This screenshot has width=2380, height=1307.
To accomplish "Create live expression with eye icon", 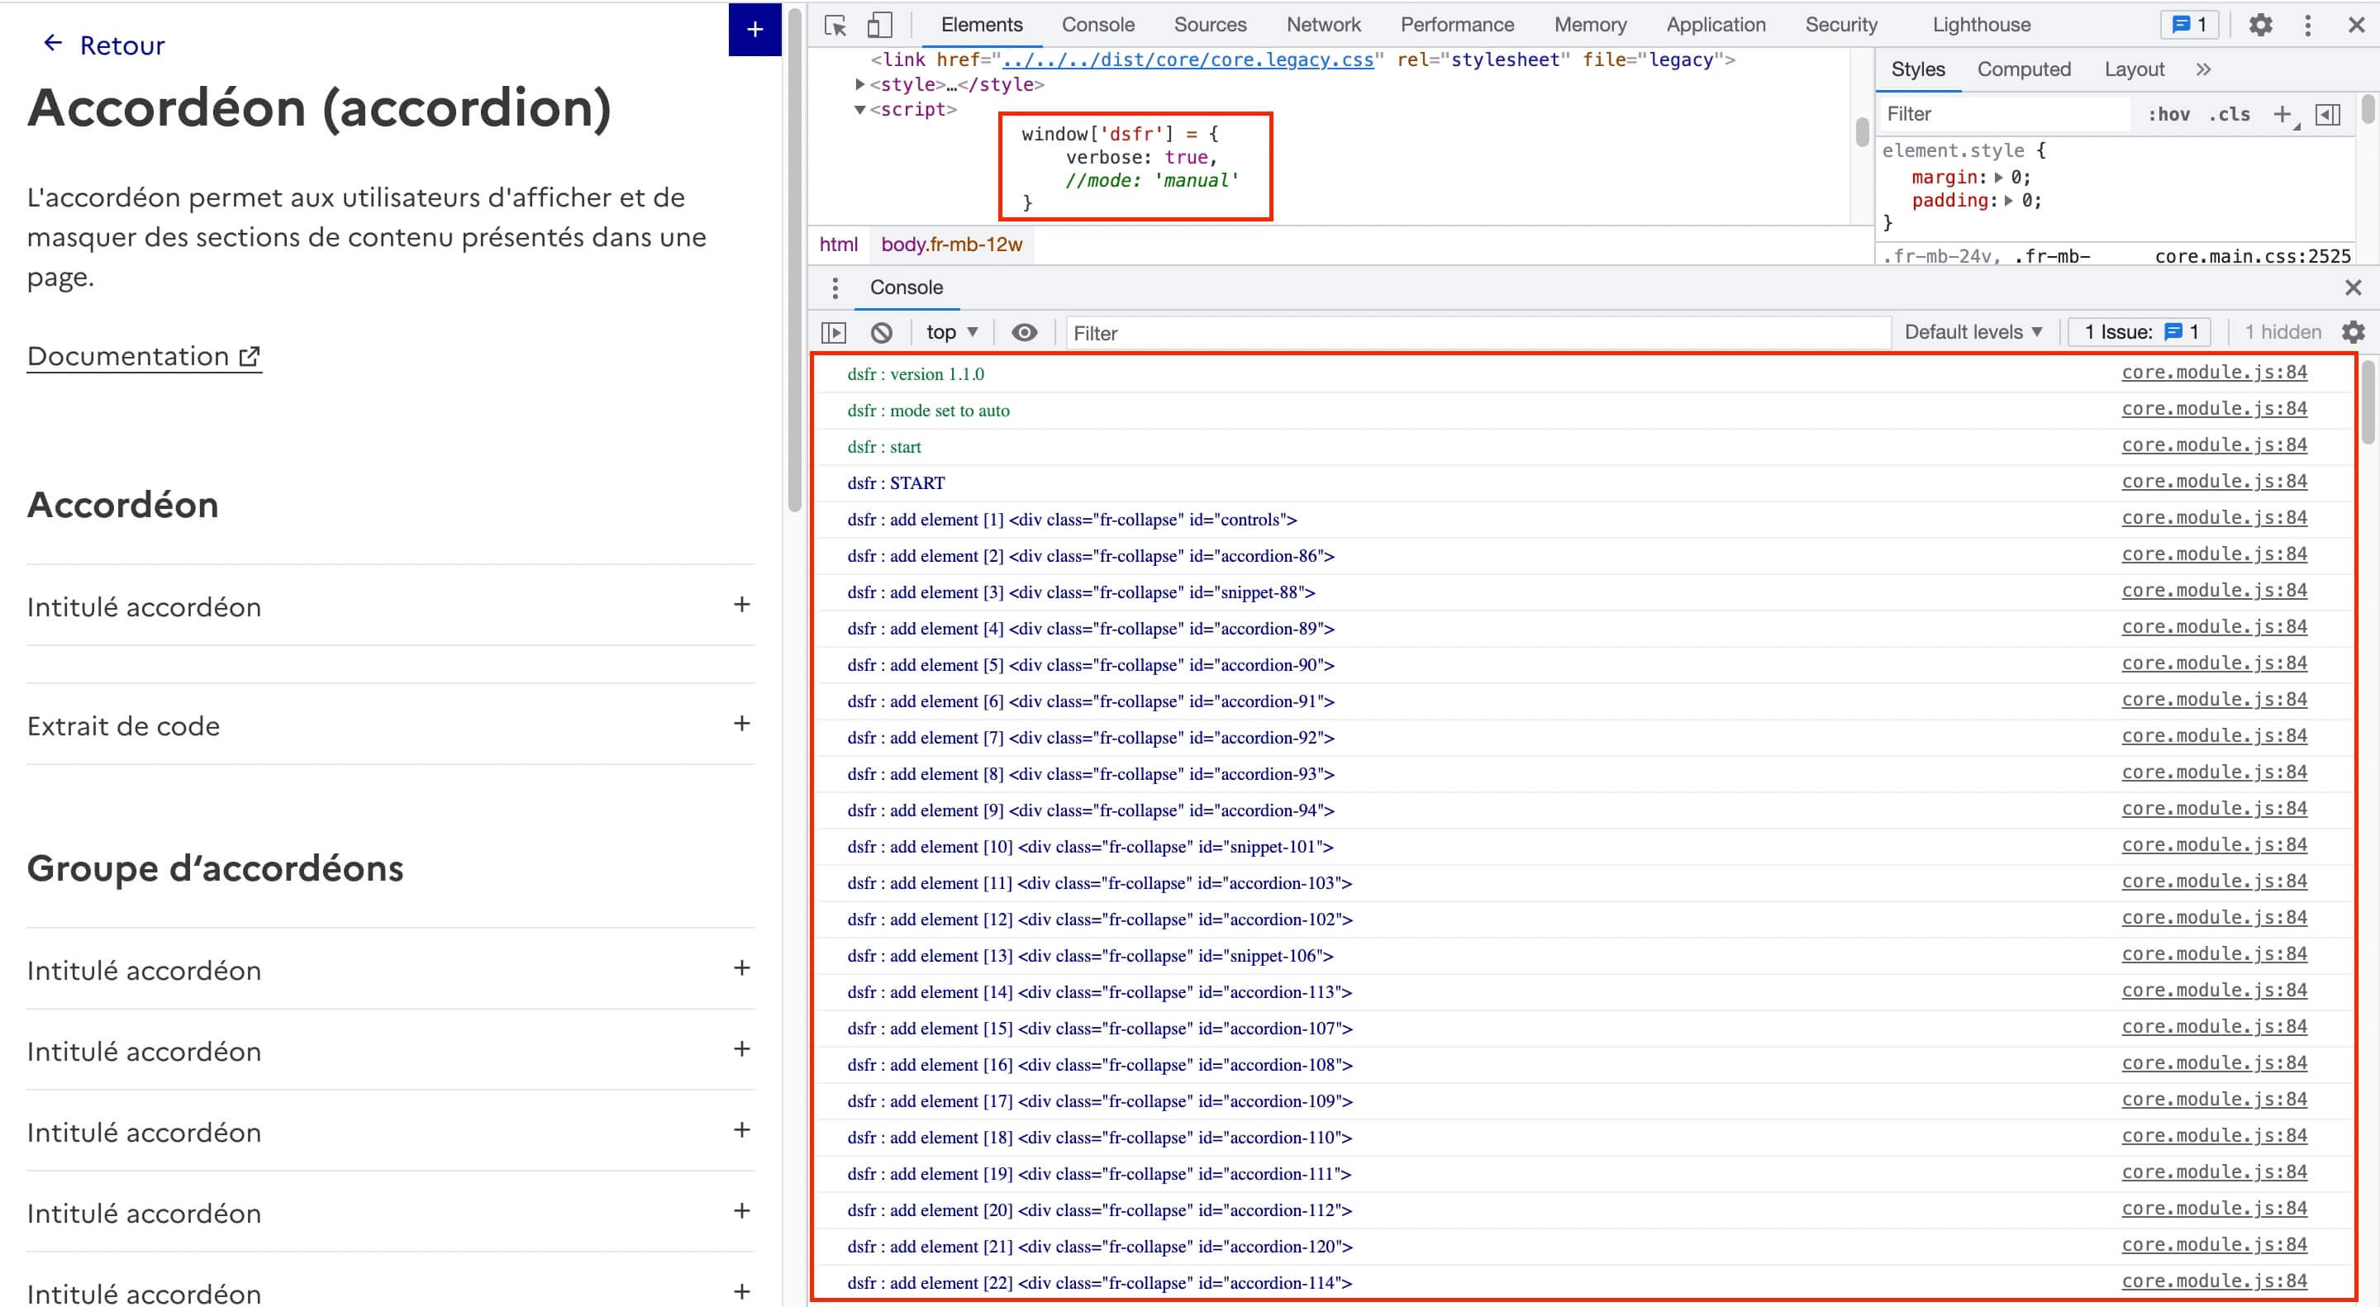I will pos(1024,332).
